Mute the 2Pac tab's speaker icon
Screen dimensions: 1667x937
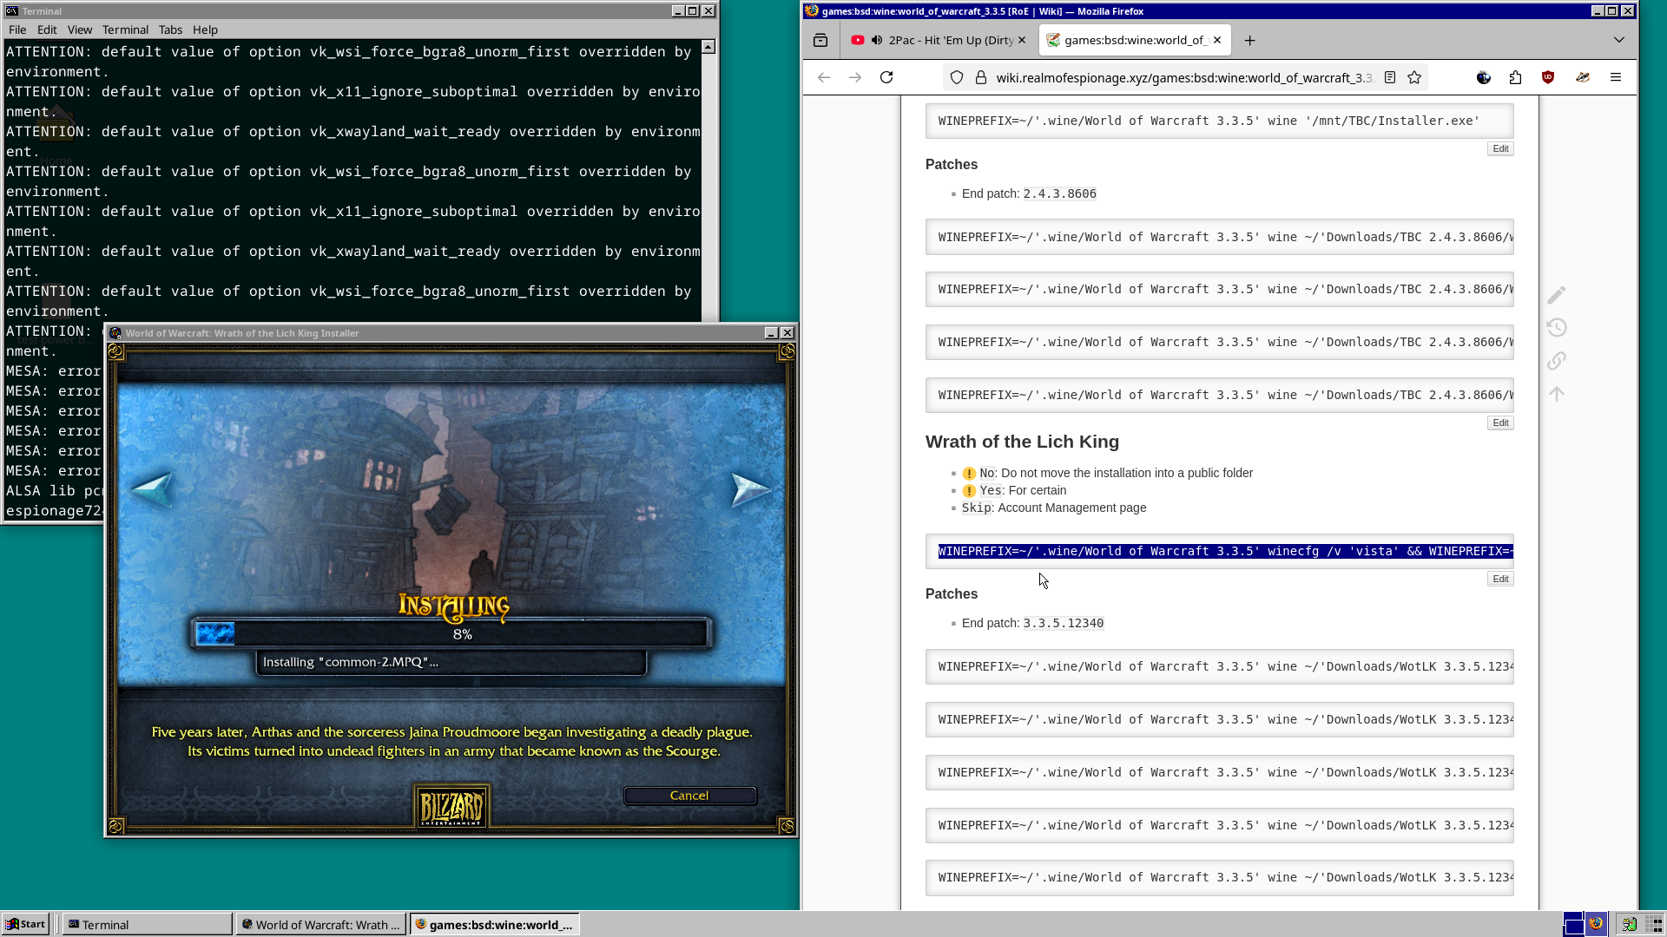tap(875, 40)
